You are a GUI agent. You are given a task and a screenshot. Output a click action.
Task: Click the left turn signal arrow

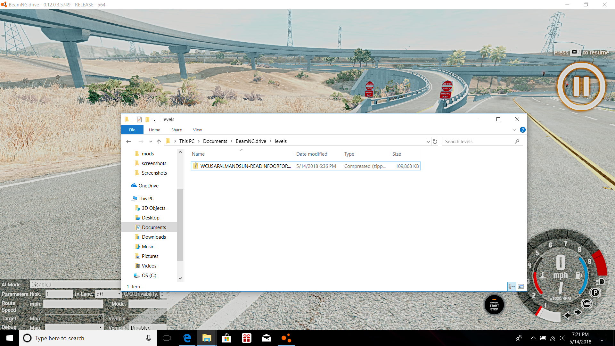[567, 315]
